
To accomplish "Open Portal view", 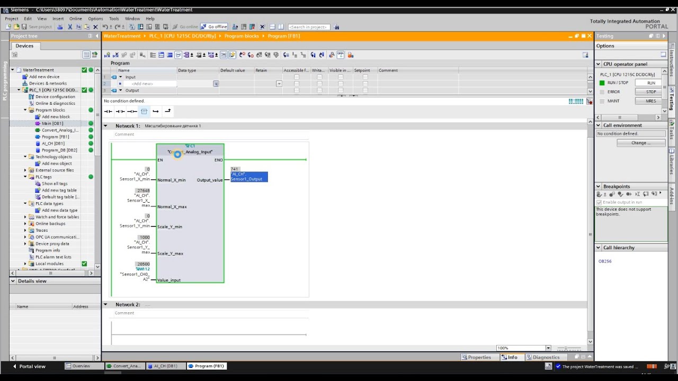I will point(29,366).
